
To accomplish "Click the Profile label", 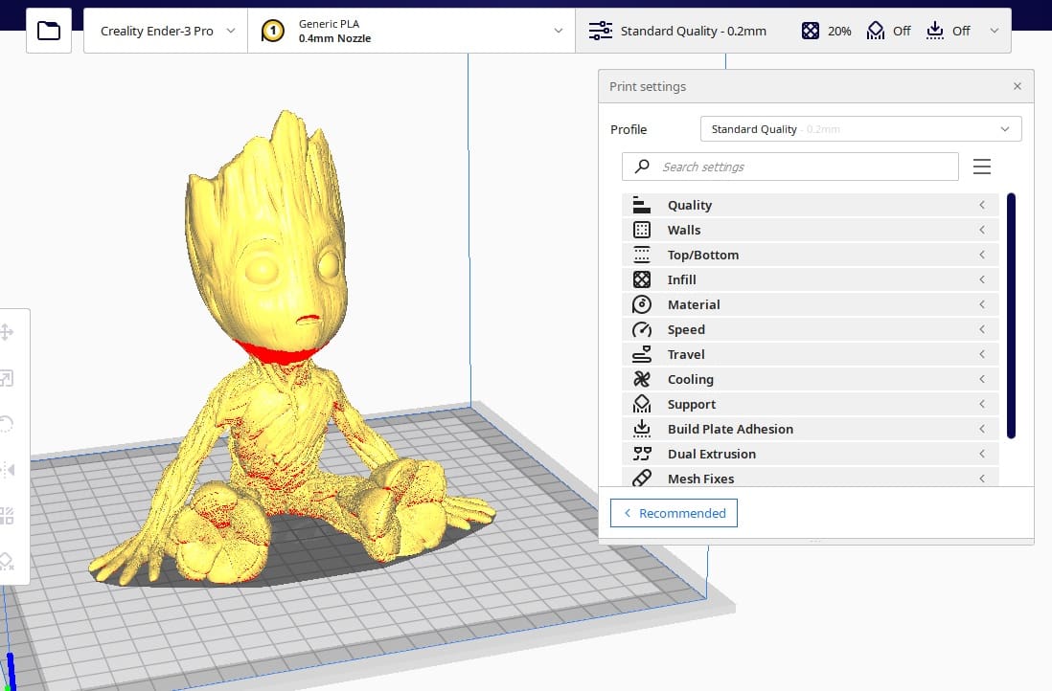I will [x=629, y=129].
